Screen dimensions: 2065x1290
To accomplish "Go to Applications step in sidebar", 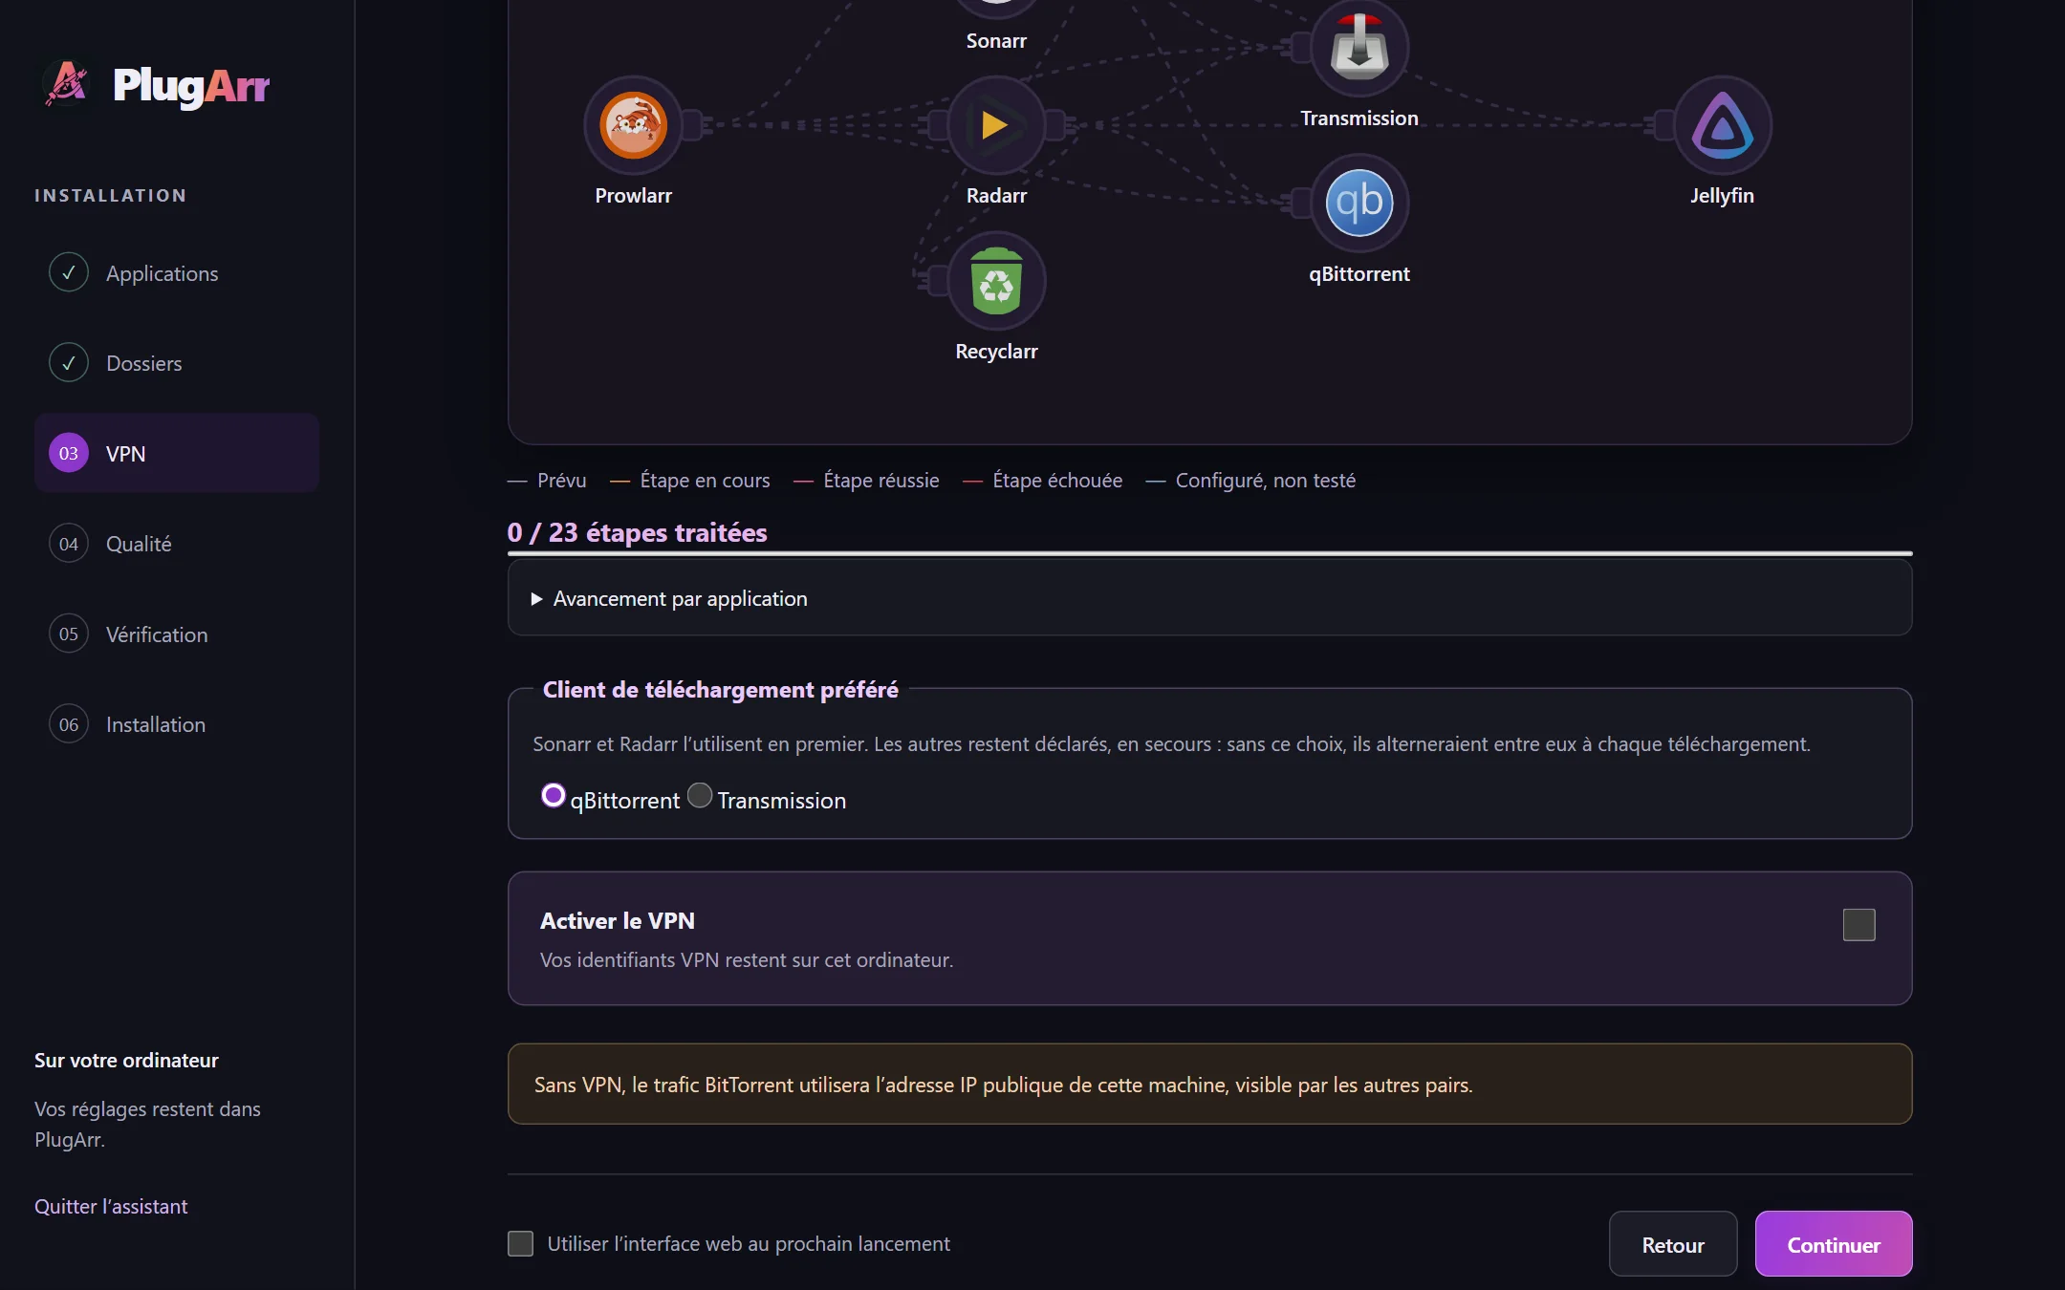I will pos(177,272).
